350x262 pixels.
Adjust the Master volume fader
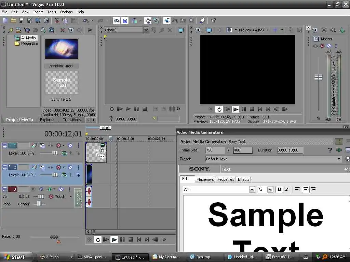(x=318, y=77)
